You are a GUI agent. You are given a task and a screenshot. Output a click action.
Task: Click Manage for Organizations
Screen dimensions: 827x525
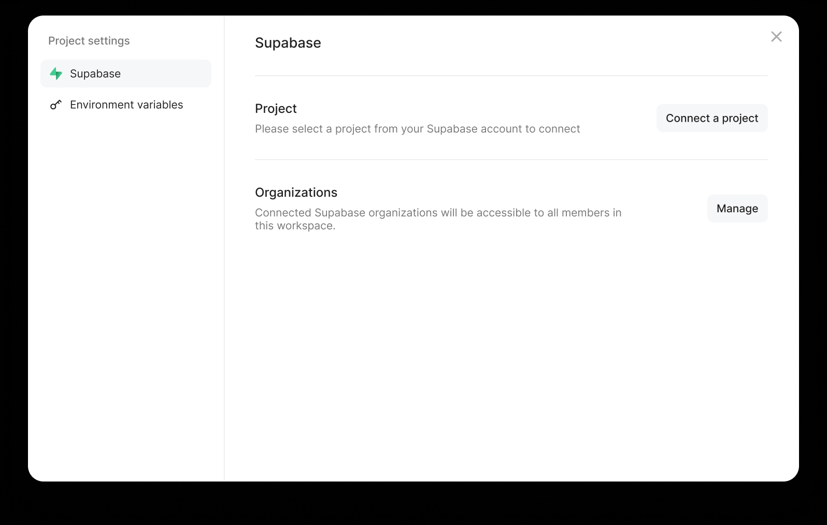[x=737, y=208]
